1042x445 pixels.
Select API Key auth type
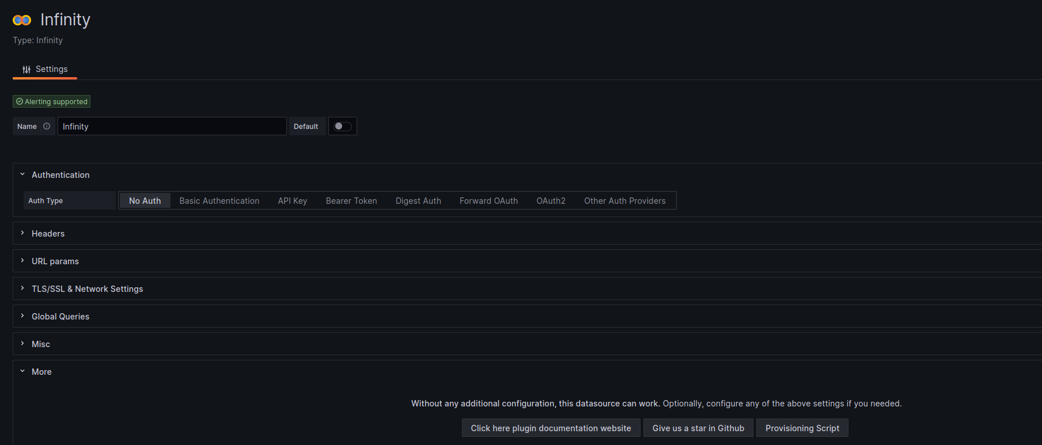[293, 200]
